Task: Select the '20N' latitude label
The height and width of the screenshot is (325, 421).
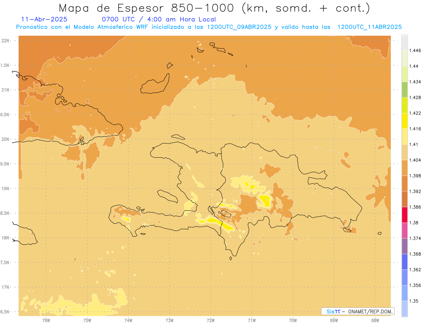Action: [6, 139]
